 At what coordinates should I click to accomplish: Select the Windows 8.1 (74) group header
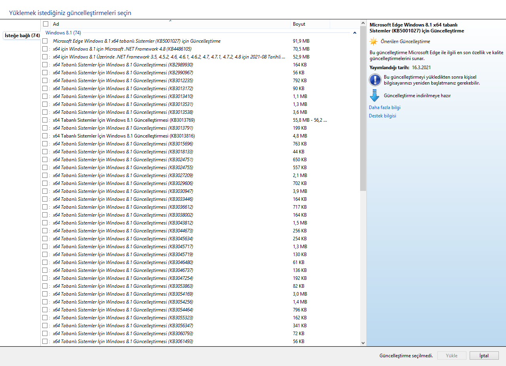pos(63,33)
